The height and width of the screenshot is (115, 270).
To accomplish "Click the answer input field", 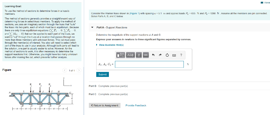I will [x=149, y=64].
